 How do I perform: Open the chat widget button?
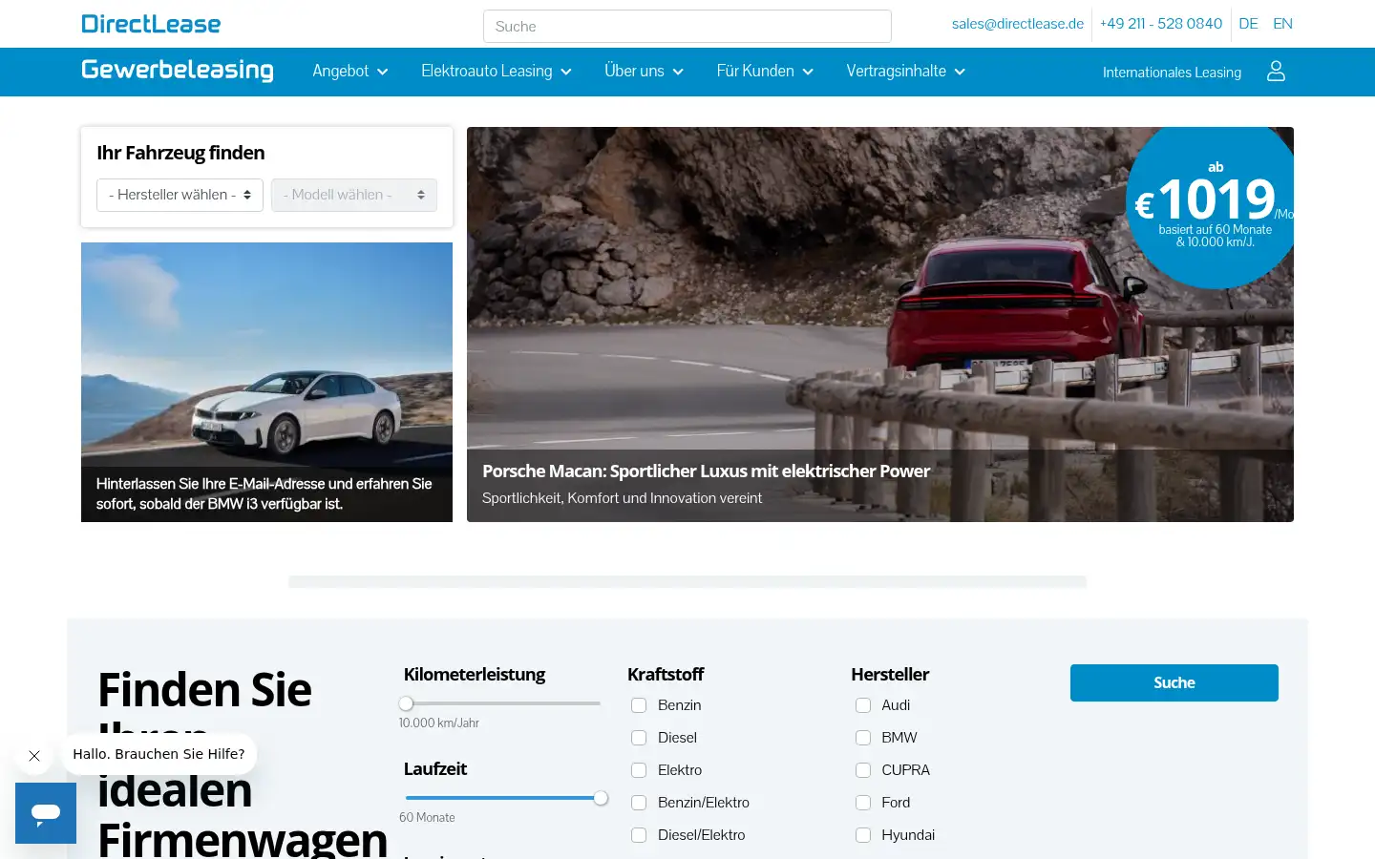click(46, 813)
